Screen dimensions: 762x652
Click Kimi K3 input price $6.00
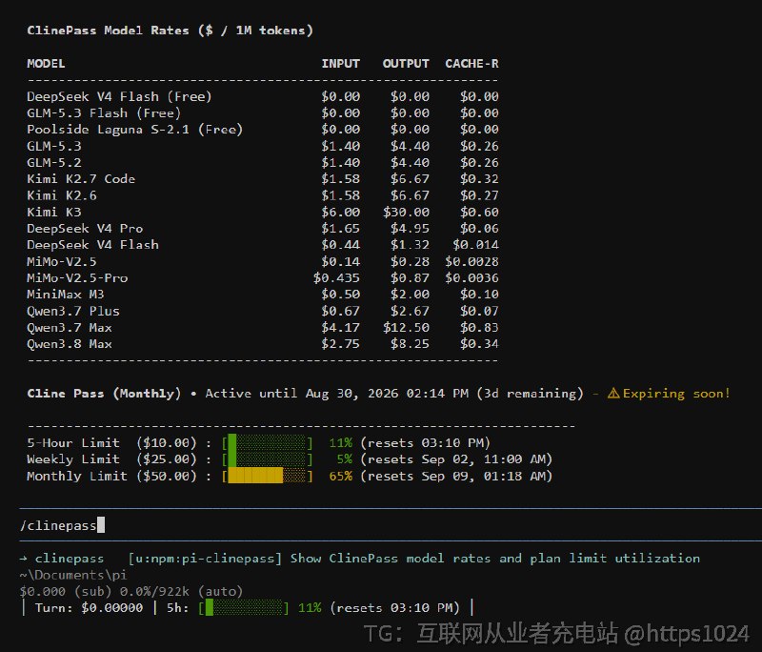click(341, 212)
